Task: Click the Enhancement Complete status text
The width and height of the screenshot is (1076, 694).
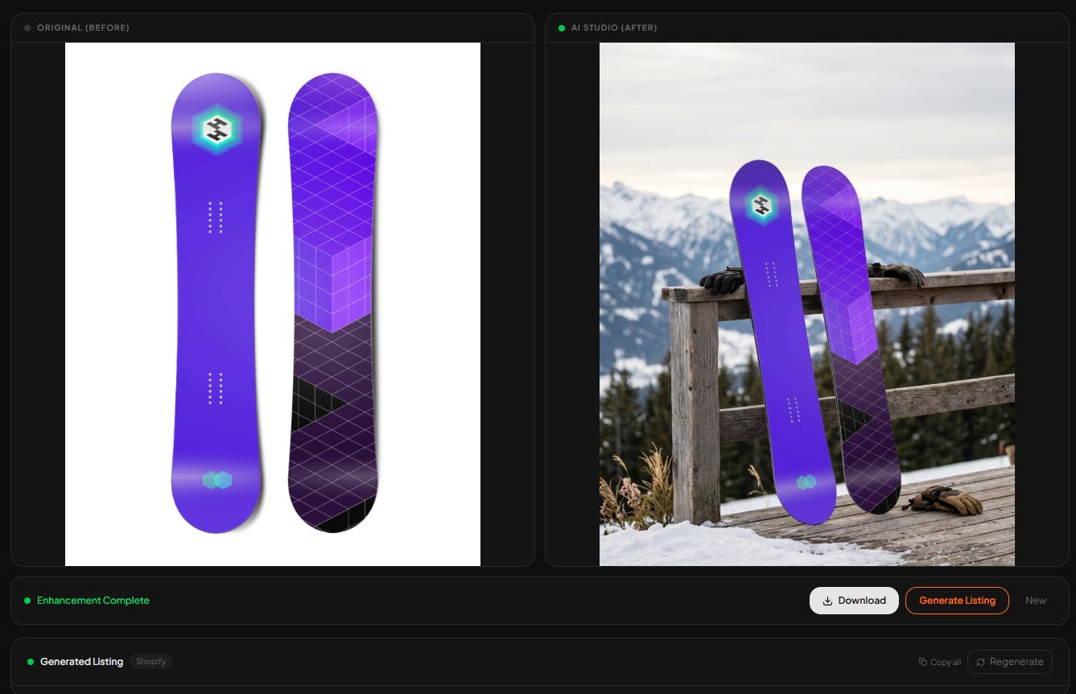Action: pos(93,601)
